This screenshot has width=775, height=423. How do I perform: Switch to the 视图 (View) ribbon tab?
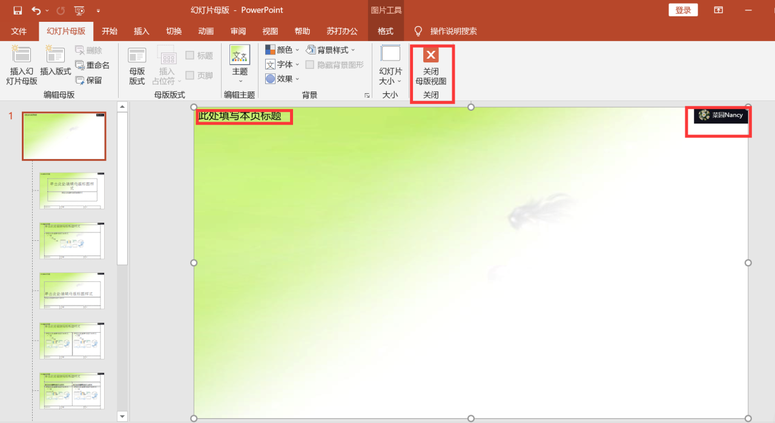269,31
